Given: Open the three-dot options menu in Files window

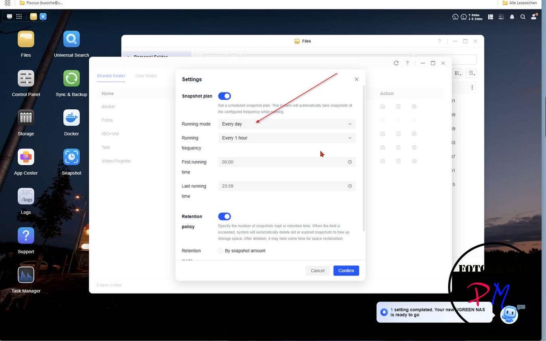Looking at the screenshot, I should [x=472, y=87].
